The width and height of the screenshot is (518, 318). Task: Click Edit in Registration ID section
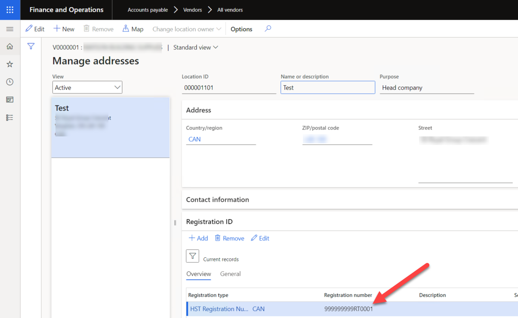[x=260, y=238]
